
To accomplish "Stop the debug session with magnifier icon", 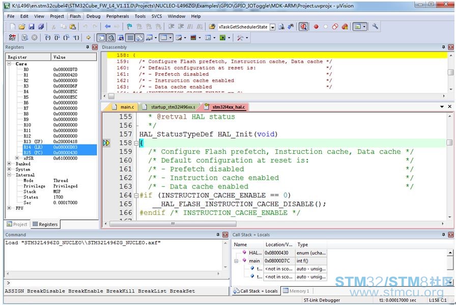I will [303, 27].
